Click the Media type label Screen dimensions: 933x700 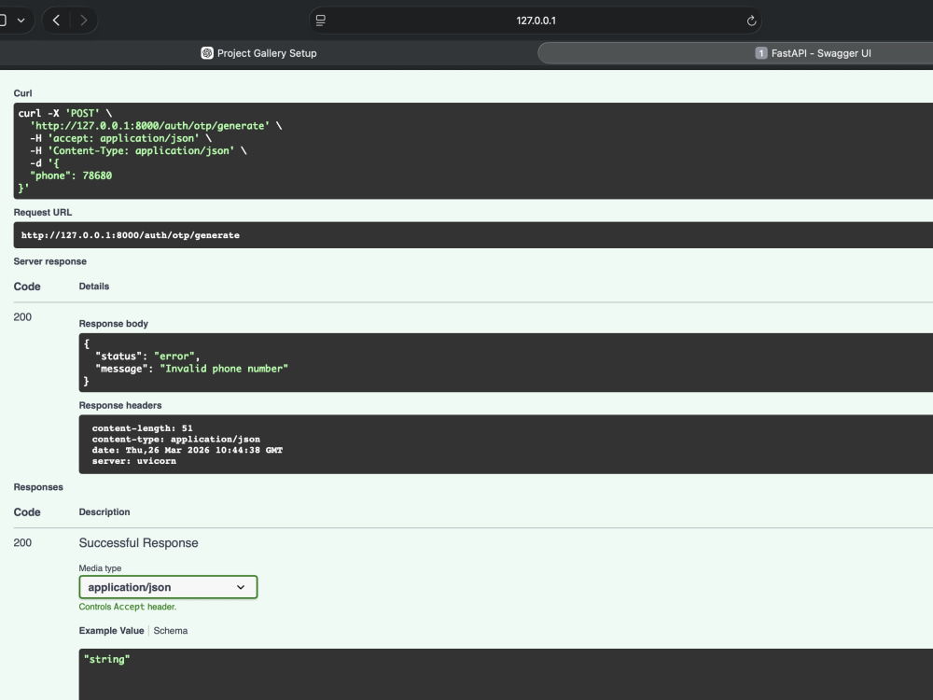(x=100, y=567)
